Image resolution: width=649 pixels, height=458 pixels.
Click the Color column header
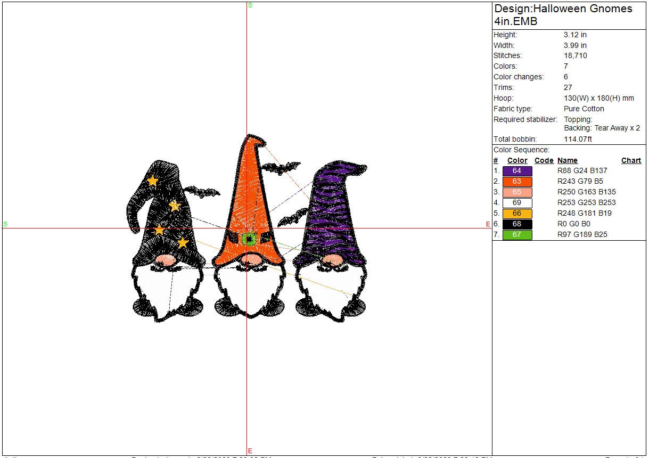517,160
